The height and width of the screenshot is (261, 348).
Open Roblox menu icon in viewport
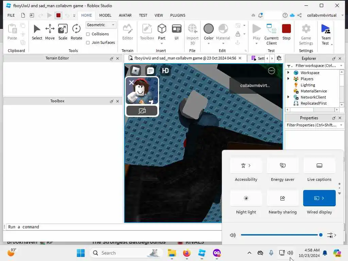pos(135,71)
